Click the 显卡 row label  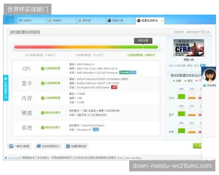(x=27, y=83)
